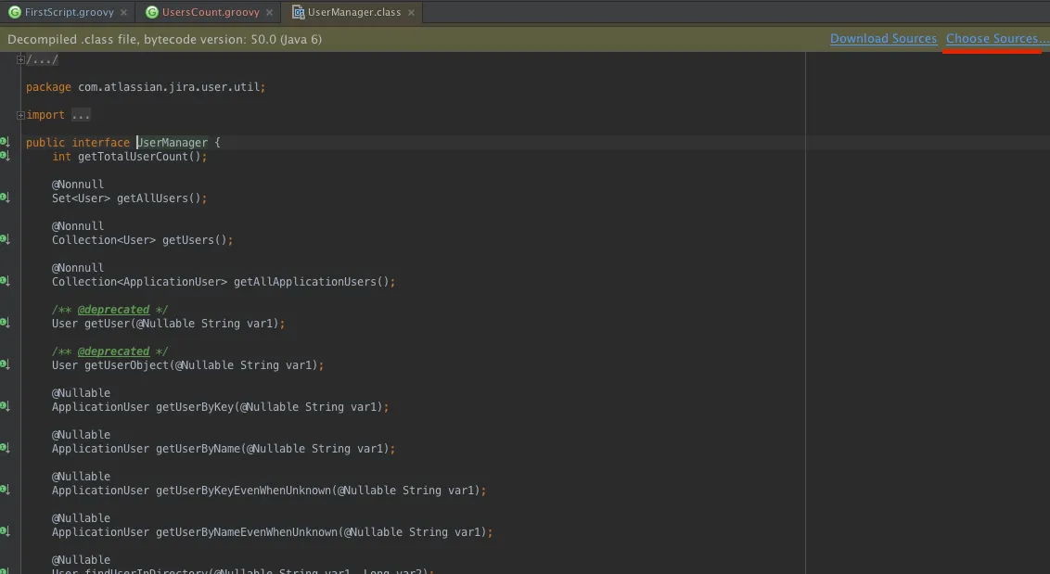Viewport: 1050px width, 574px height.
Task: Click the getUserByName( method name
Action: (198, 449)
